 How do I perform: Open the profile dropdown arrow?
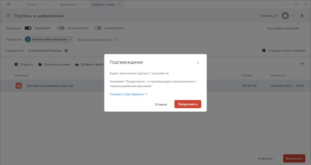(292, 16)
